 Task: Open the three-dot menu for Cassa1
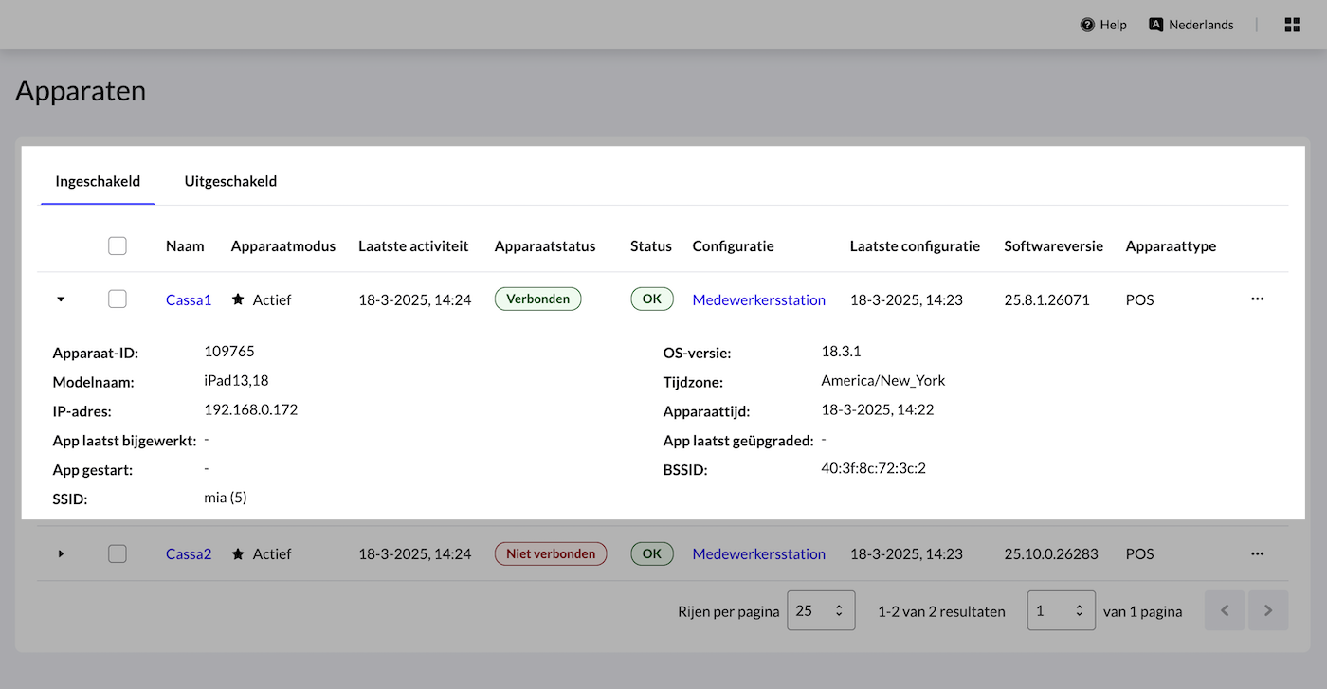pos(1257,299)
